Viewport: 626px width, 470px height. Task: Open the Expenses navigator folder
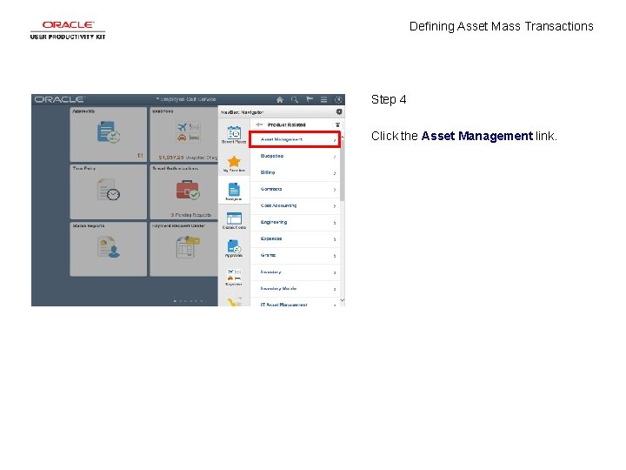[295, 239]
